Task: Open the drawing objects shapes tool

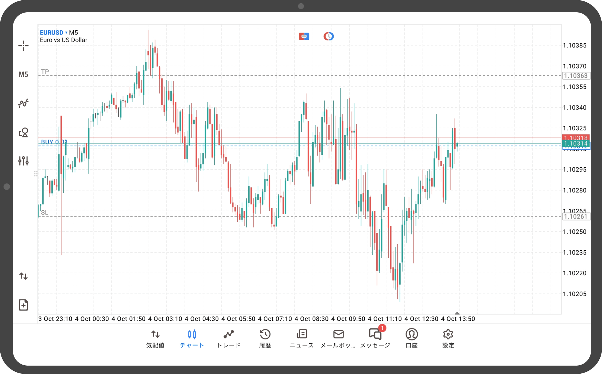Action: click(23, 132)
